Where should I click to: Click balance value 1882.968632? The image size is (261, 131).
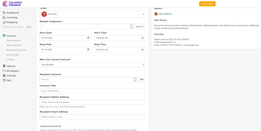point(165,14)
